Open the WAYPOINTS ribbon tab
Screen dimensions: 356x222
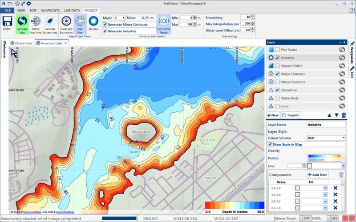pos(49,10)
